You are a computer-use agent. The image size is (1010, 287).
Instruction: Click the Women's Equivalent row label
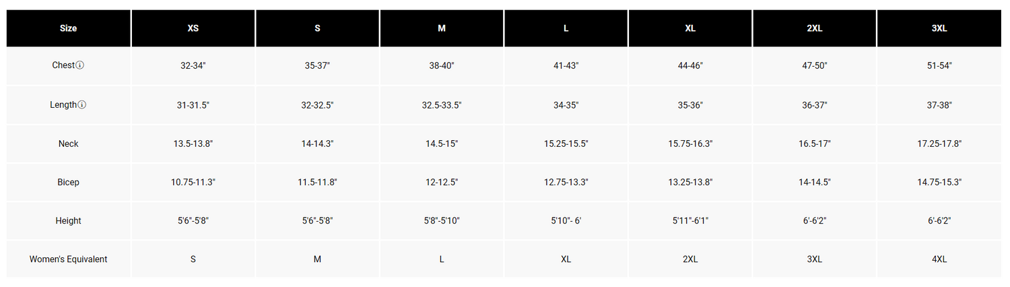click(x=68, y=259)
